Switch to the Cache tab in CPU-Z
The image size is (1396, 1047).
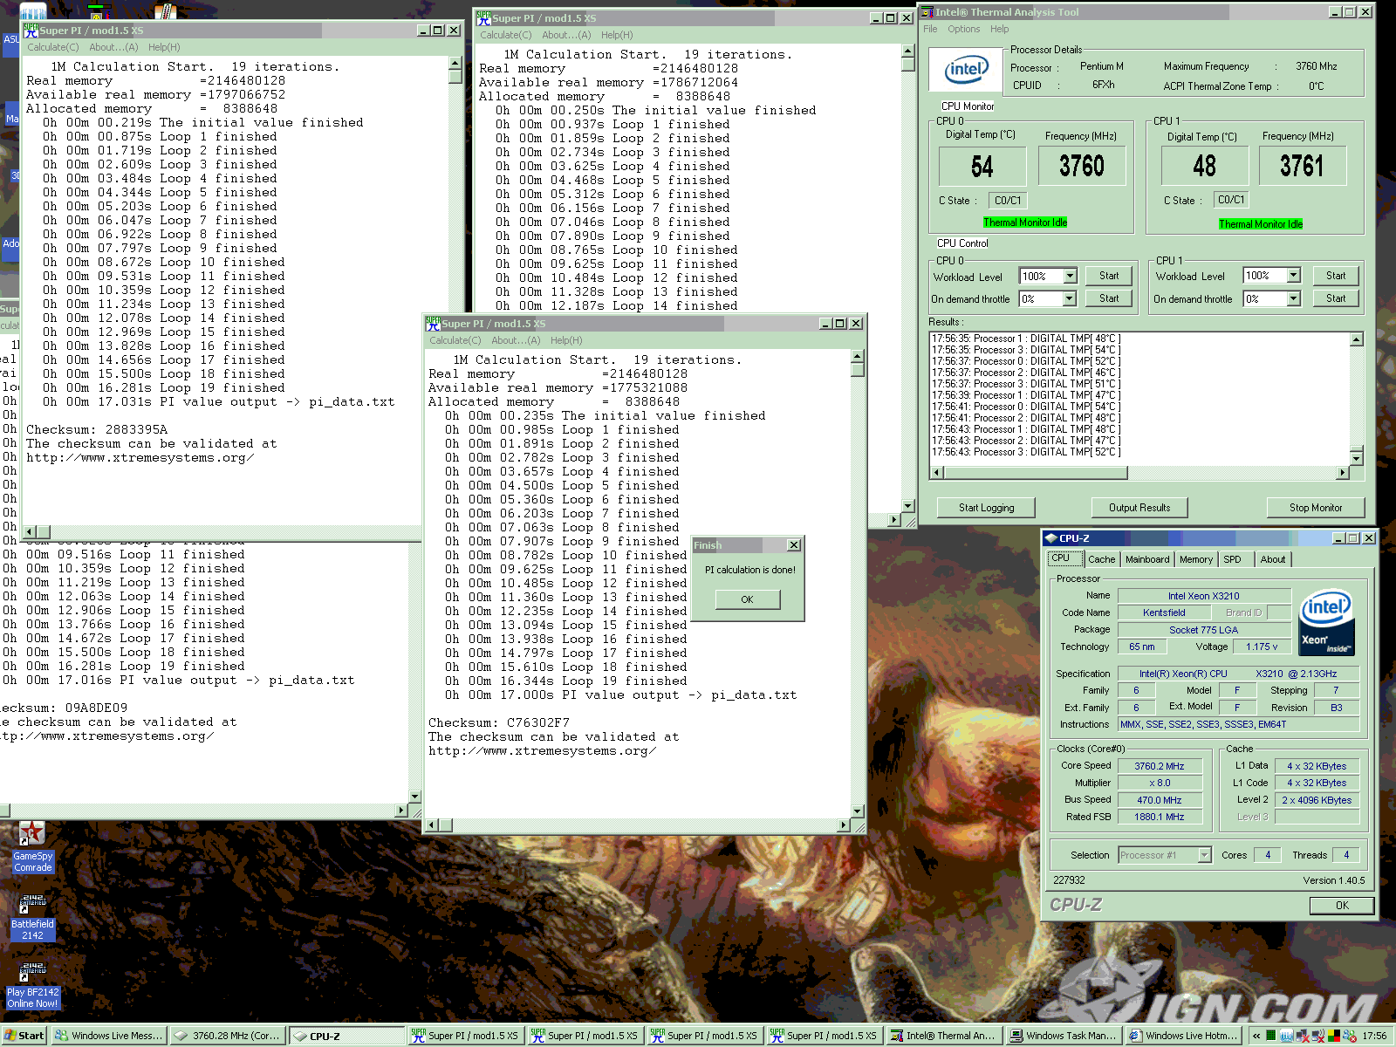click(1101, 559)
